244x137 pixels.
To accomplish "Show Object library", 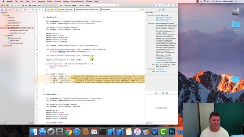I will (x=164, y=93).
